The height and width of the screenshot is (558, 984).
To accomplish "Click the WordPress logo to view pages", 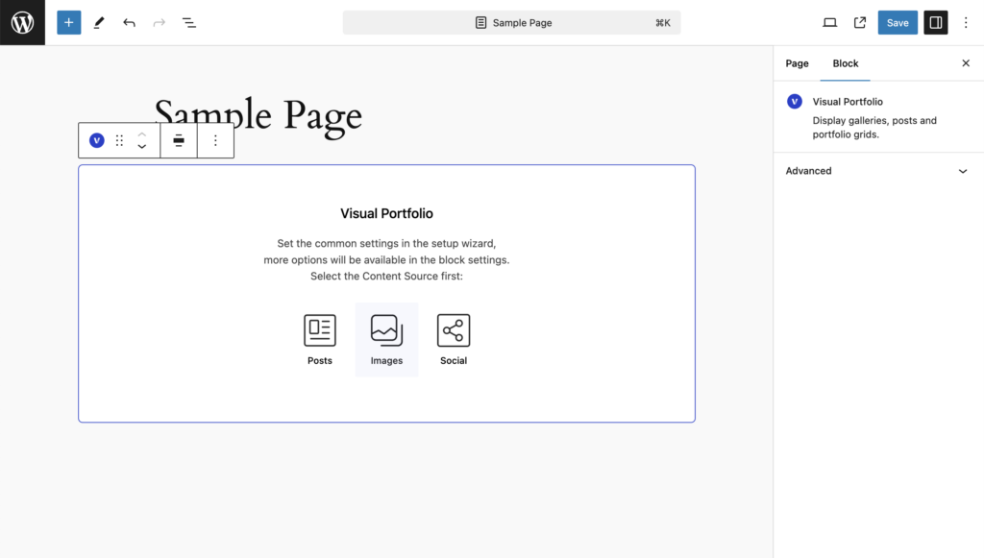I will [x=23, y=23].
